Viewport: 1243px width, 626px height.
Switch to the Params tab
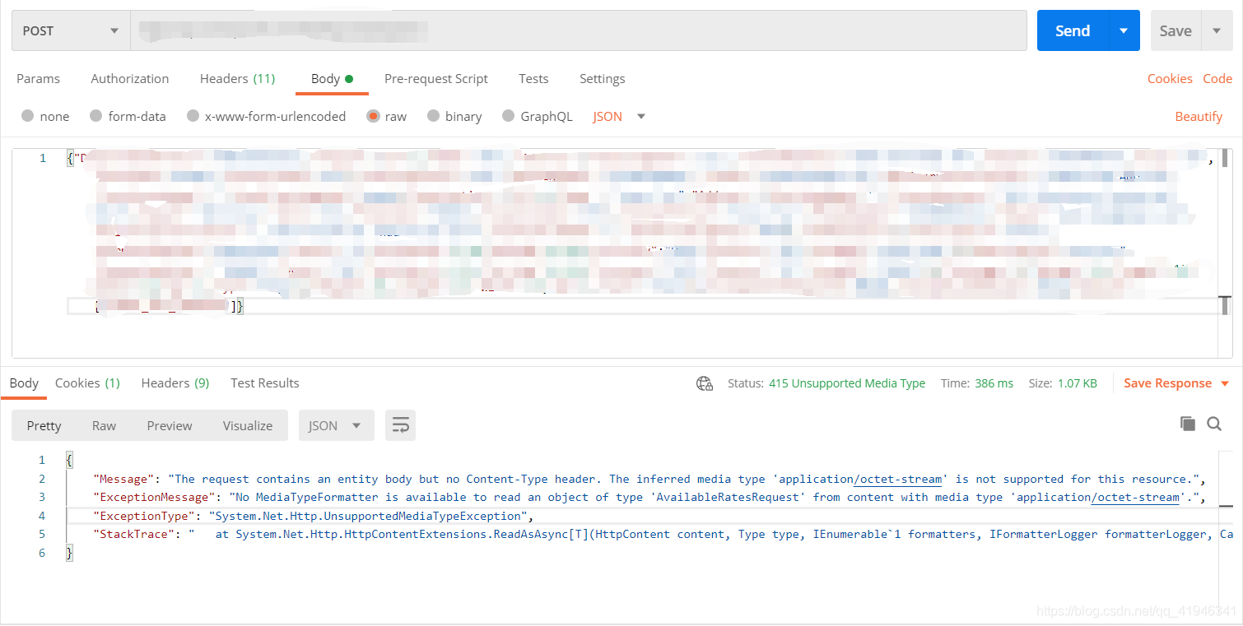(x=38, y=78)
